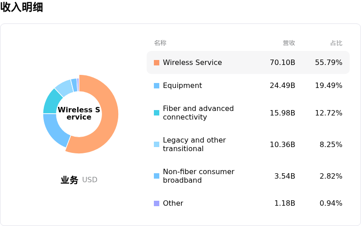Screen dimensions: 361x226
Task: Select the Non-fiber consumer broadband label
Action: (x=199, y=176)
